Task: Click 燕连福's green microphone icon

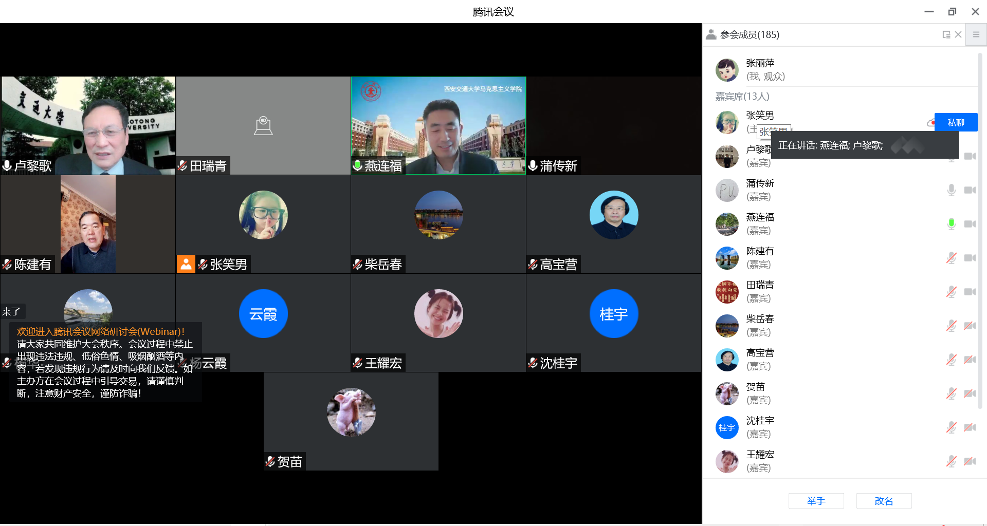Action: [951, 224]
